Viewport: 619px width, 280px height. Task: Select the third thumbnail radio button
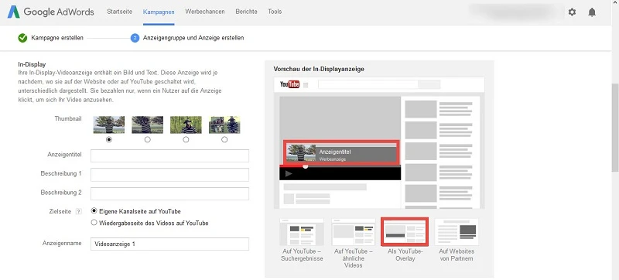pyautogui.click(x=186, y=139)
